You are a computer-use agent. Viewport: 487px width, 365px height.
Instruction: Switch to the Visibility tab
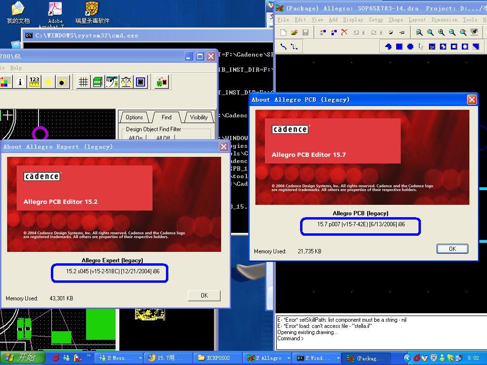point(199,117)
